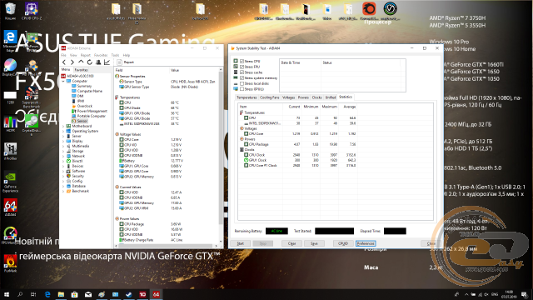
Task: Expand the Motherboard tree node
Action: [63, 126]
